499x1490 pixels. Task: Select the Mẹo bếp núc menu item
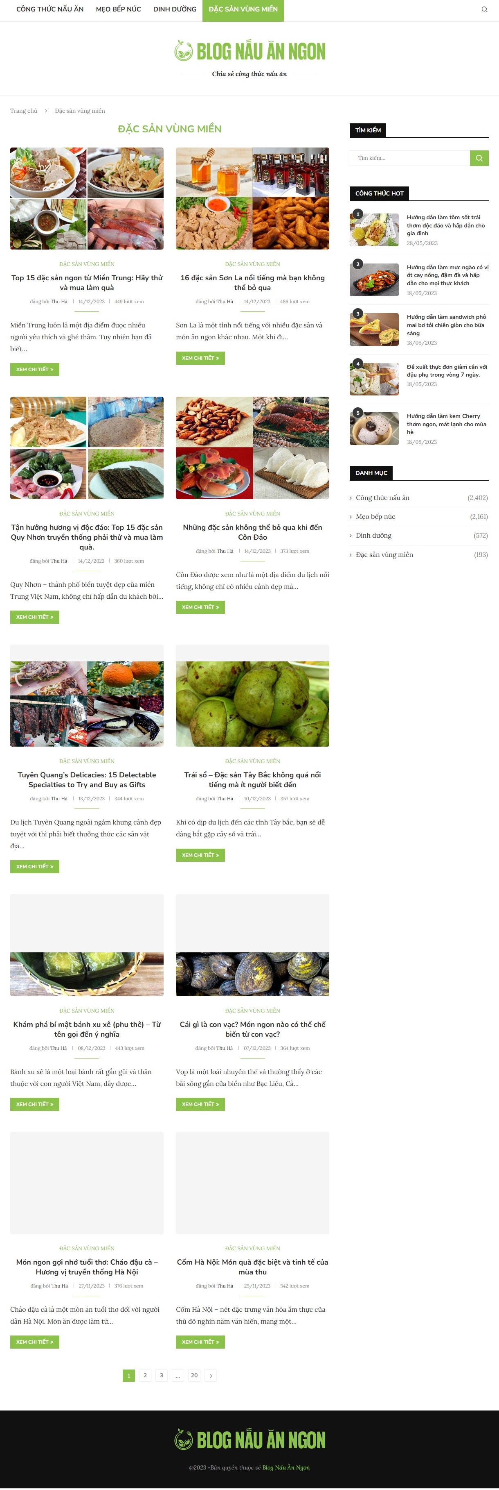point(118,9)
